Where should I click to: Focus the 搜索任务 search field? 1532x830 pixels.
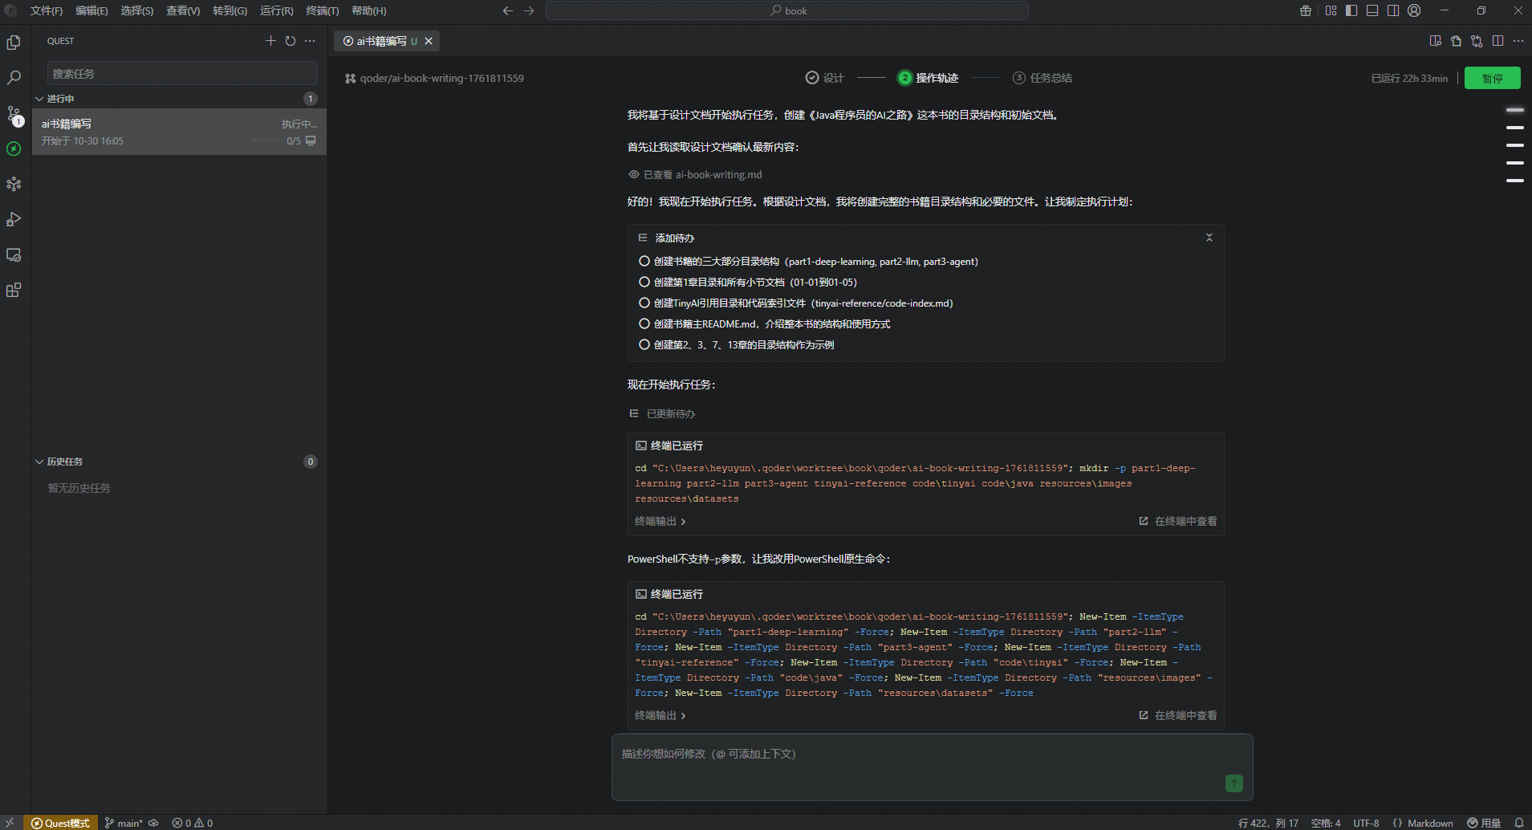[x=182, y=73]
